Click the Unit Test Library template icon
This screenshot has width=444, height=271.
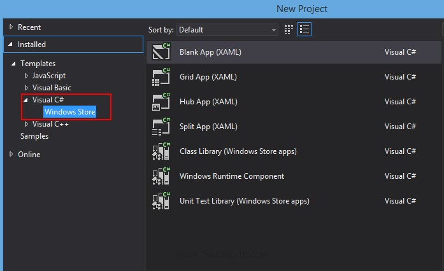tap(161, 201)
